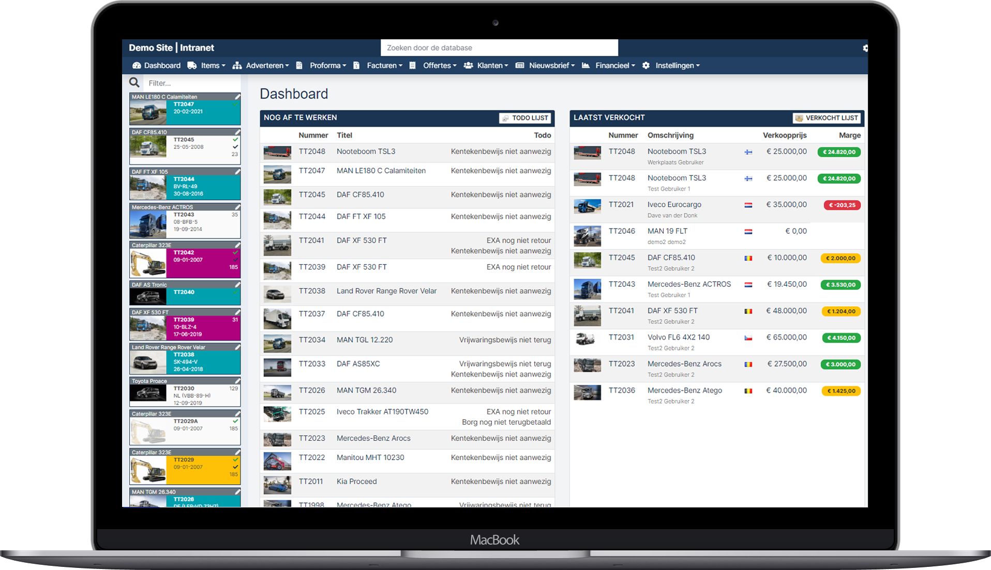Click the Belgian flag in the sold TT2041 row
The image size is (991, 570).
tap(748, 311)
